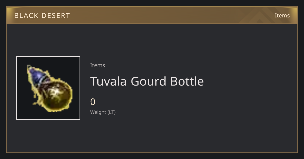Select the Items category label above the title

(x=98, y=65)
